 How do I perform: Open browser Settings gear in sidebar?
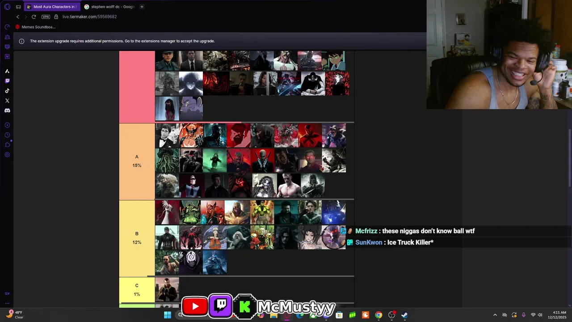(x=7, y=155)
